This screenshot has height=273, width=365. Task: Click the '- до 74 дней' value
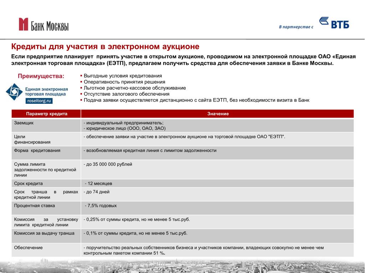96,192
